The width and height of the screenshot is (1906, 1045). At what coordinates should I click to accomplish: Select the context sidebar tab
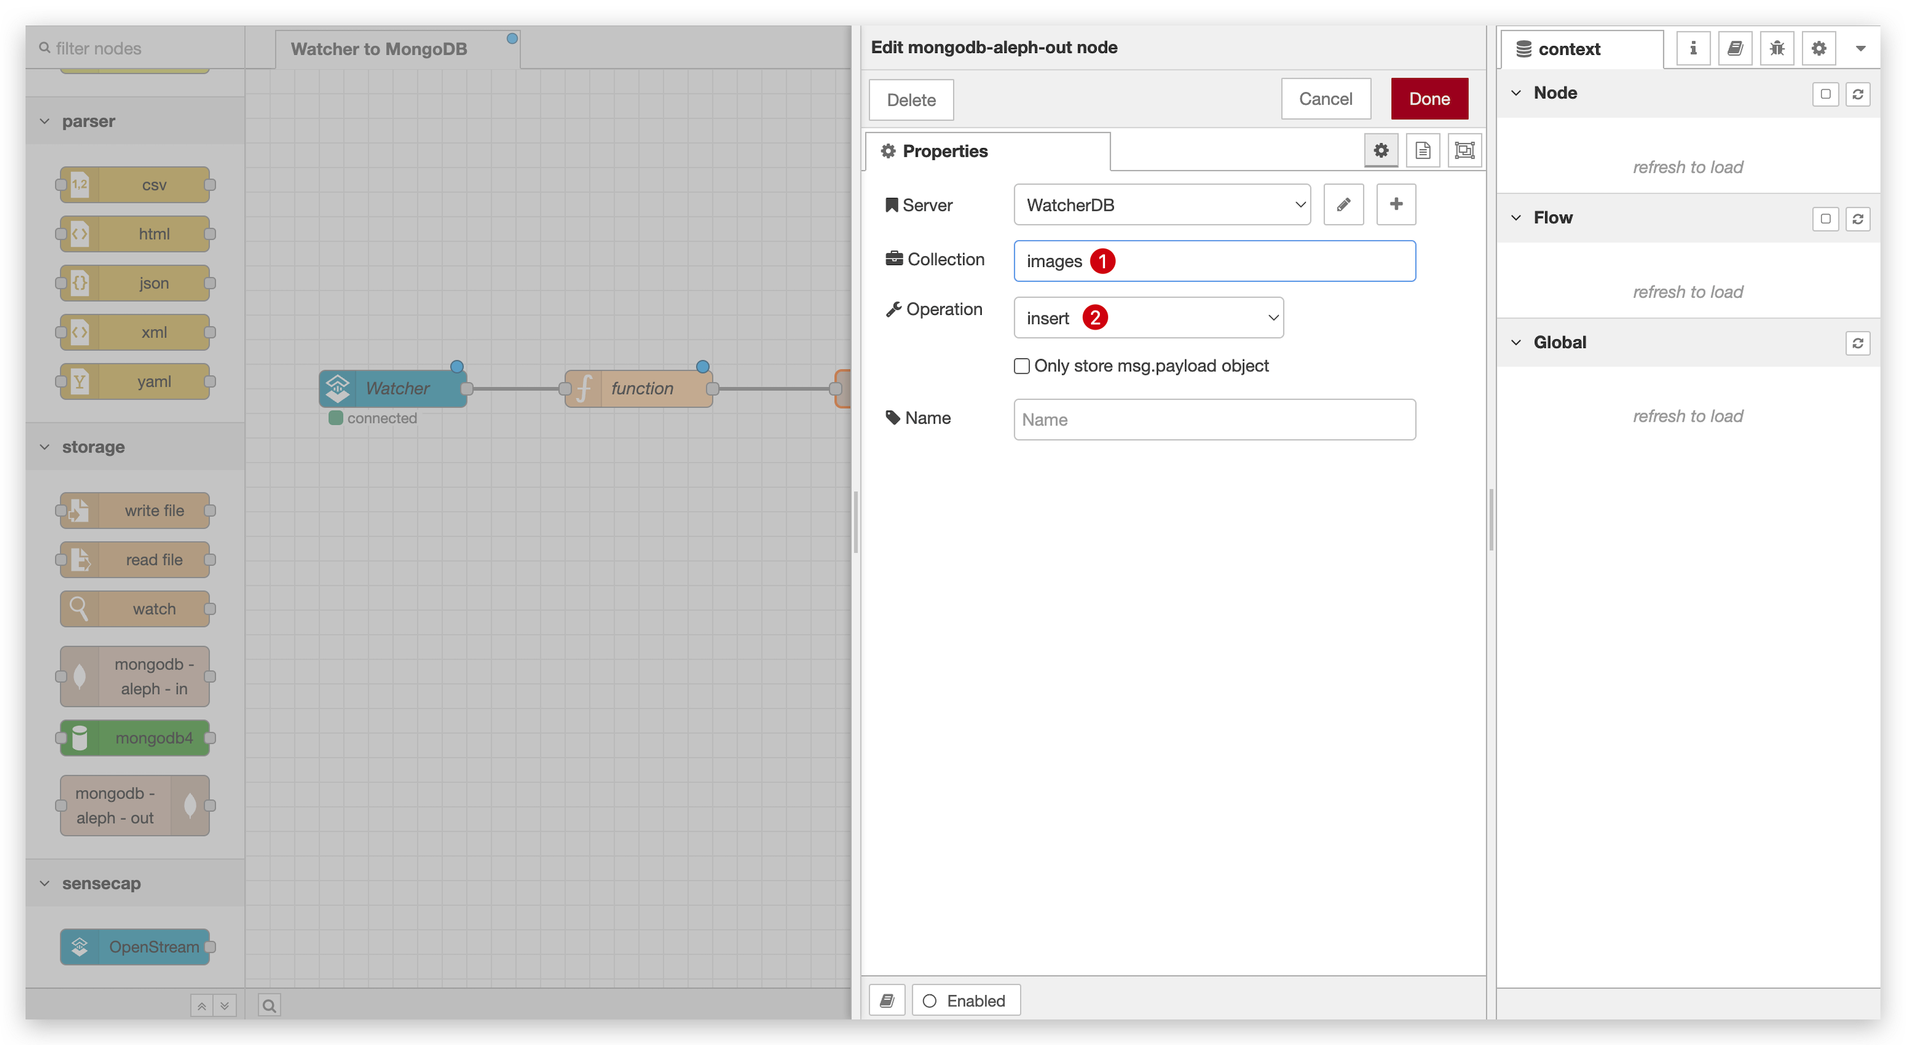pyautogui.click(x=1582, y=50)
